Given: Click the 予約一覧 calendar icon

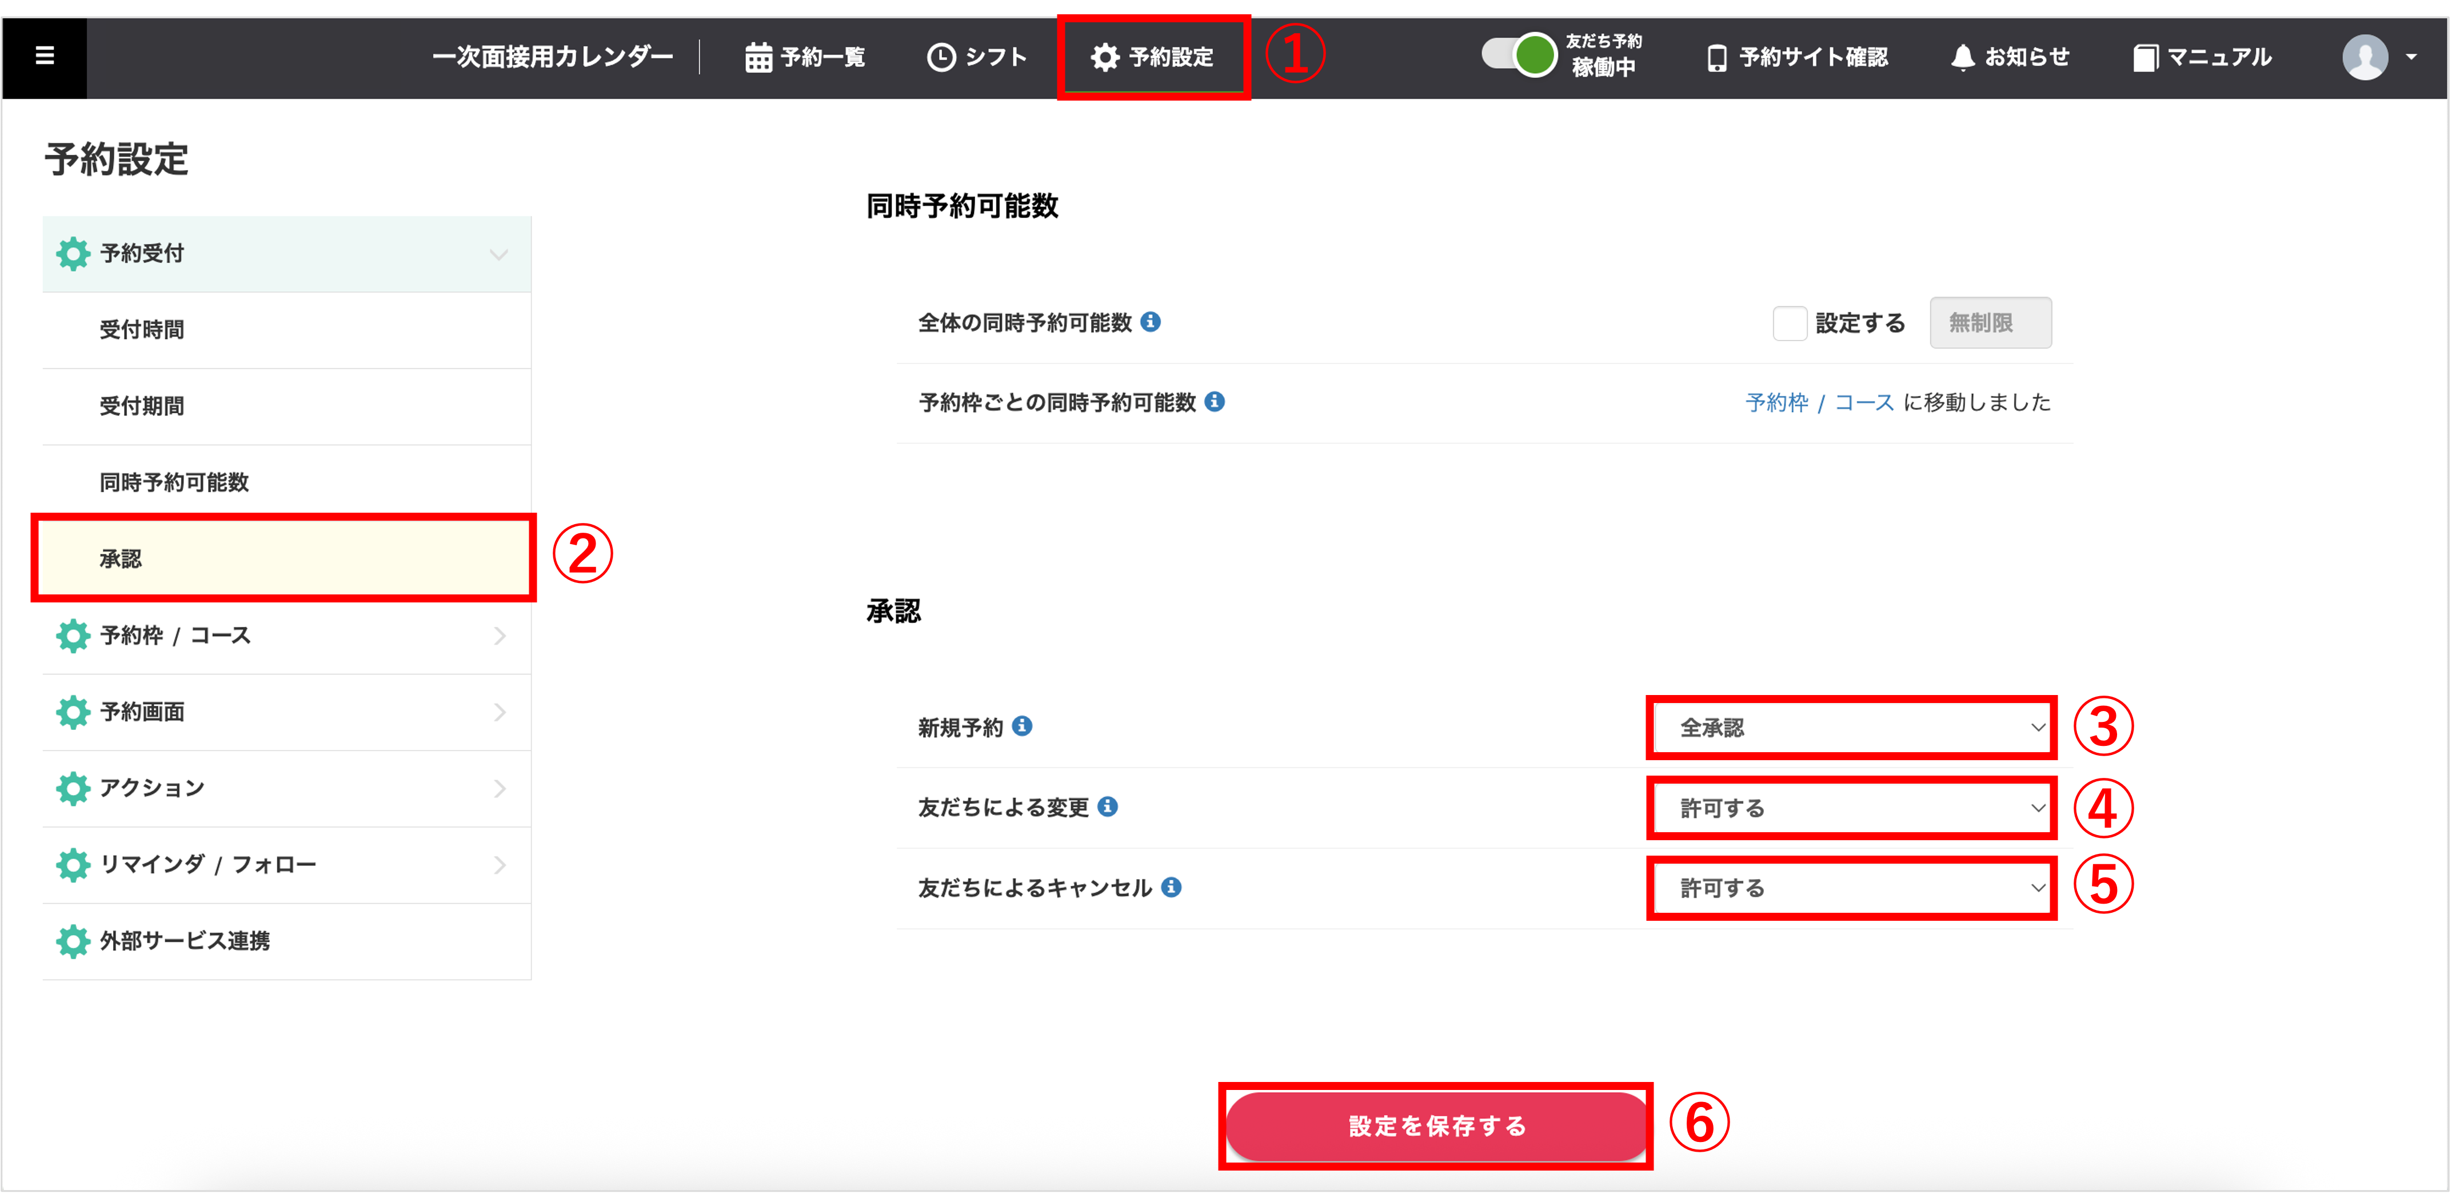Looking at the screenshot, I should [x=758, y=58].
